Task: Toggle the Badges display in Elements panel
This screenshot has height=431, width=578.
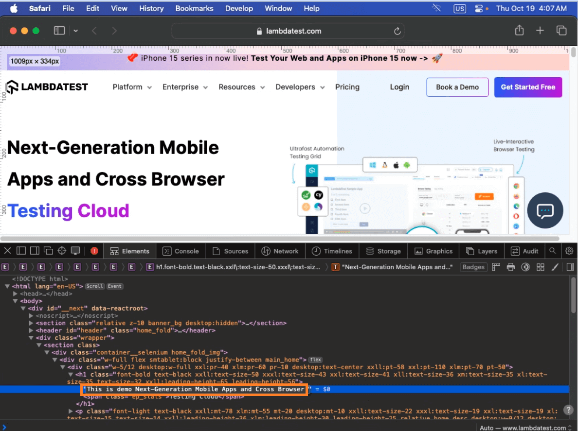Action: [x=473, y=267]
